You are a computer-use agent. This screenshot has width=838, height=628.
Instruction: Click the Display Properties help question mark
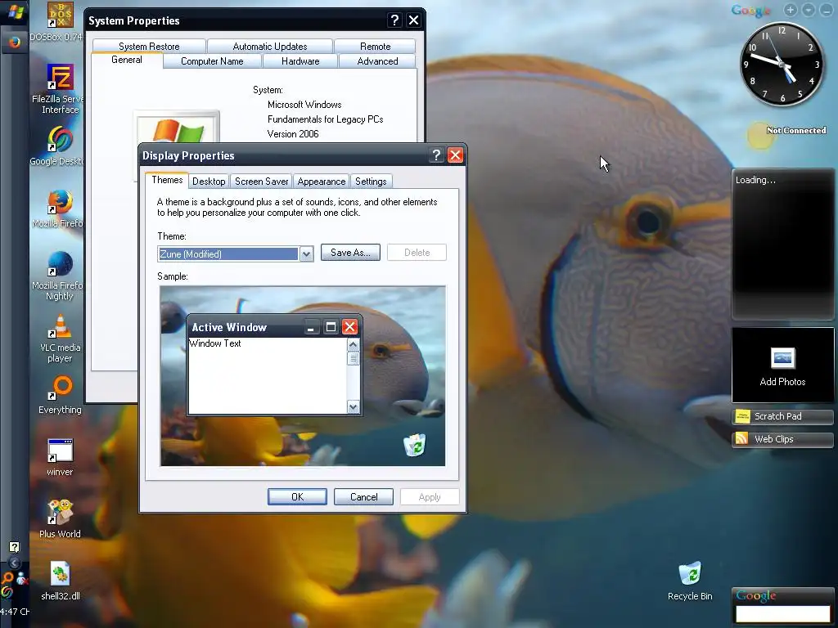click(437, 155)
